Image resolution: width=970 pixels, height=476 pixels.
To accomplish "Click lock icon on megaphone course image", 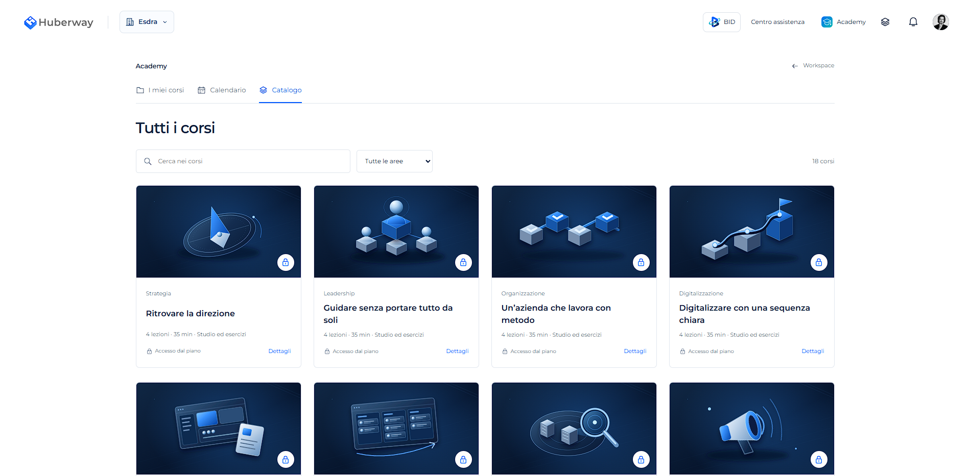I will point(819,459).
